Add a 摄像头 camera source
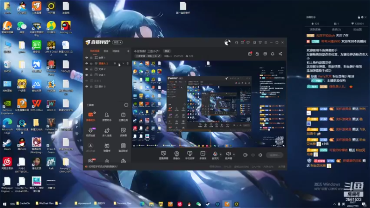 pos(177,155)
